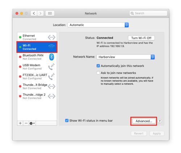The image size is (181, 153).
Task: Select the USB Modem service
Action: tap(37, 67)
